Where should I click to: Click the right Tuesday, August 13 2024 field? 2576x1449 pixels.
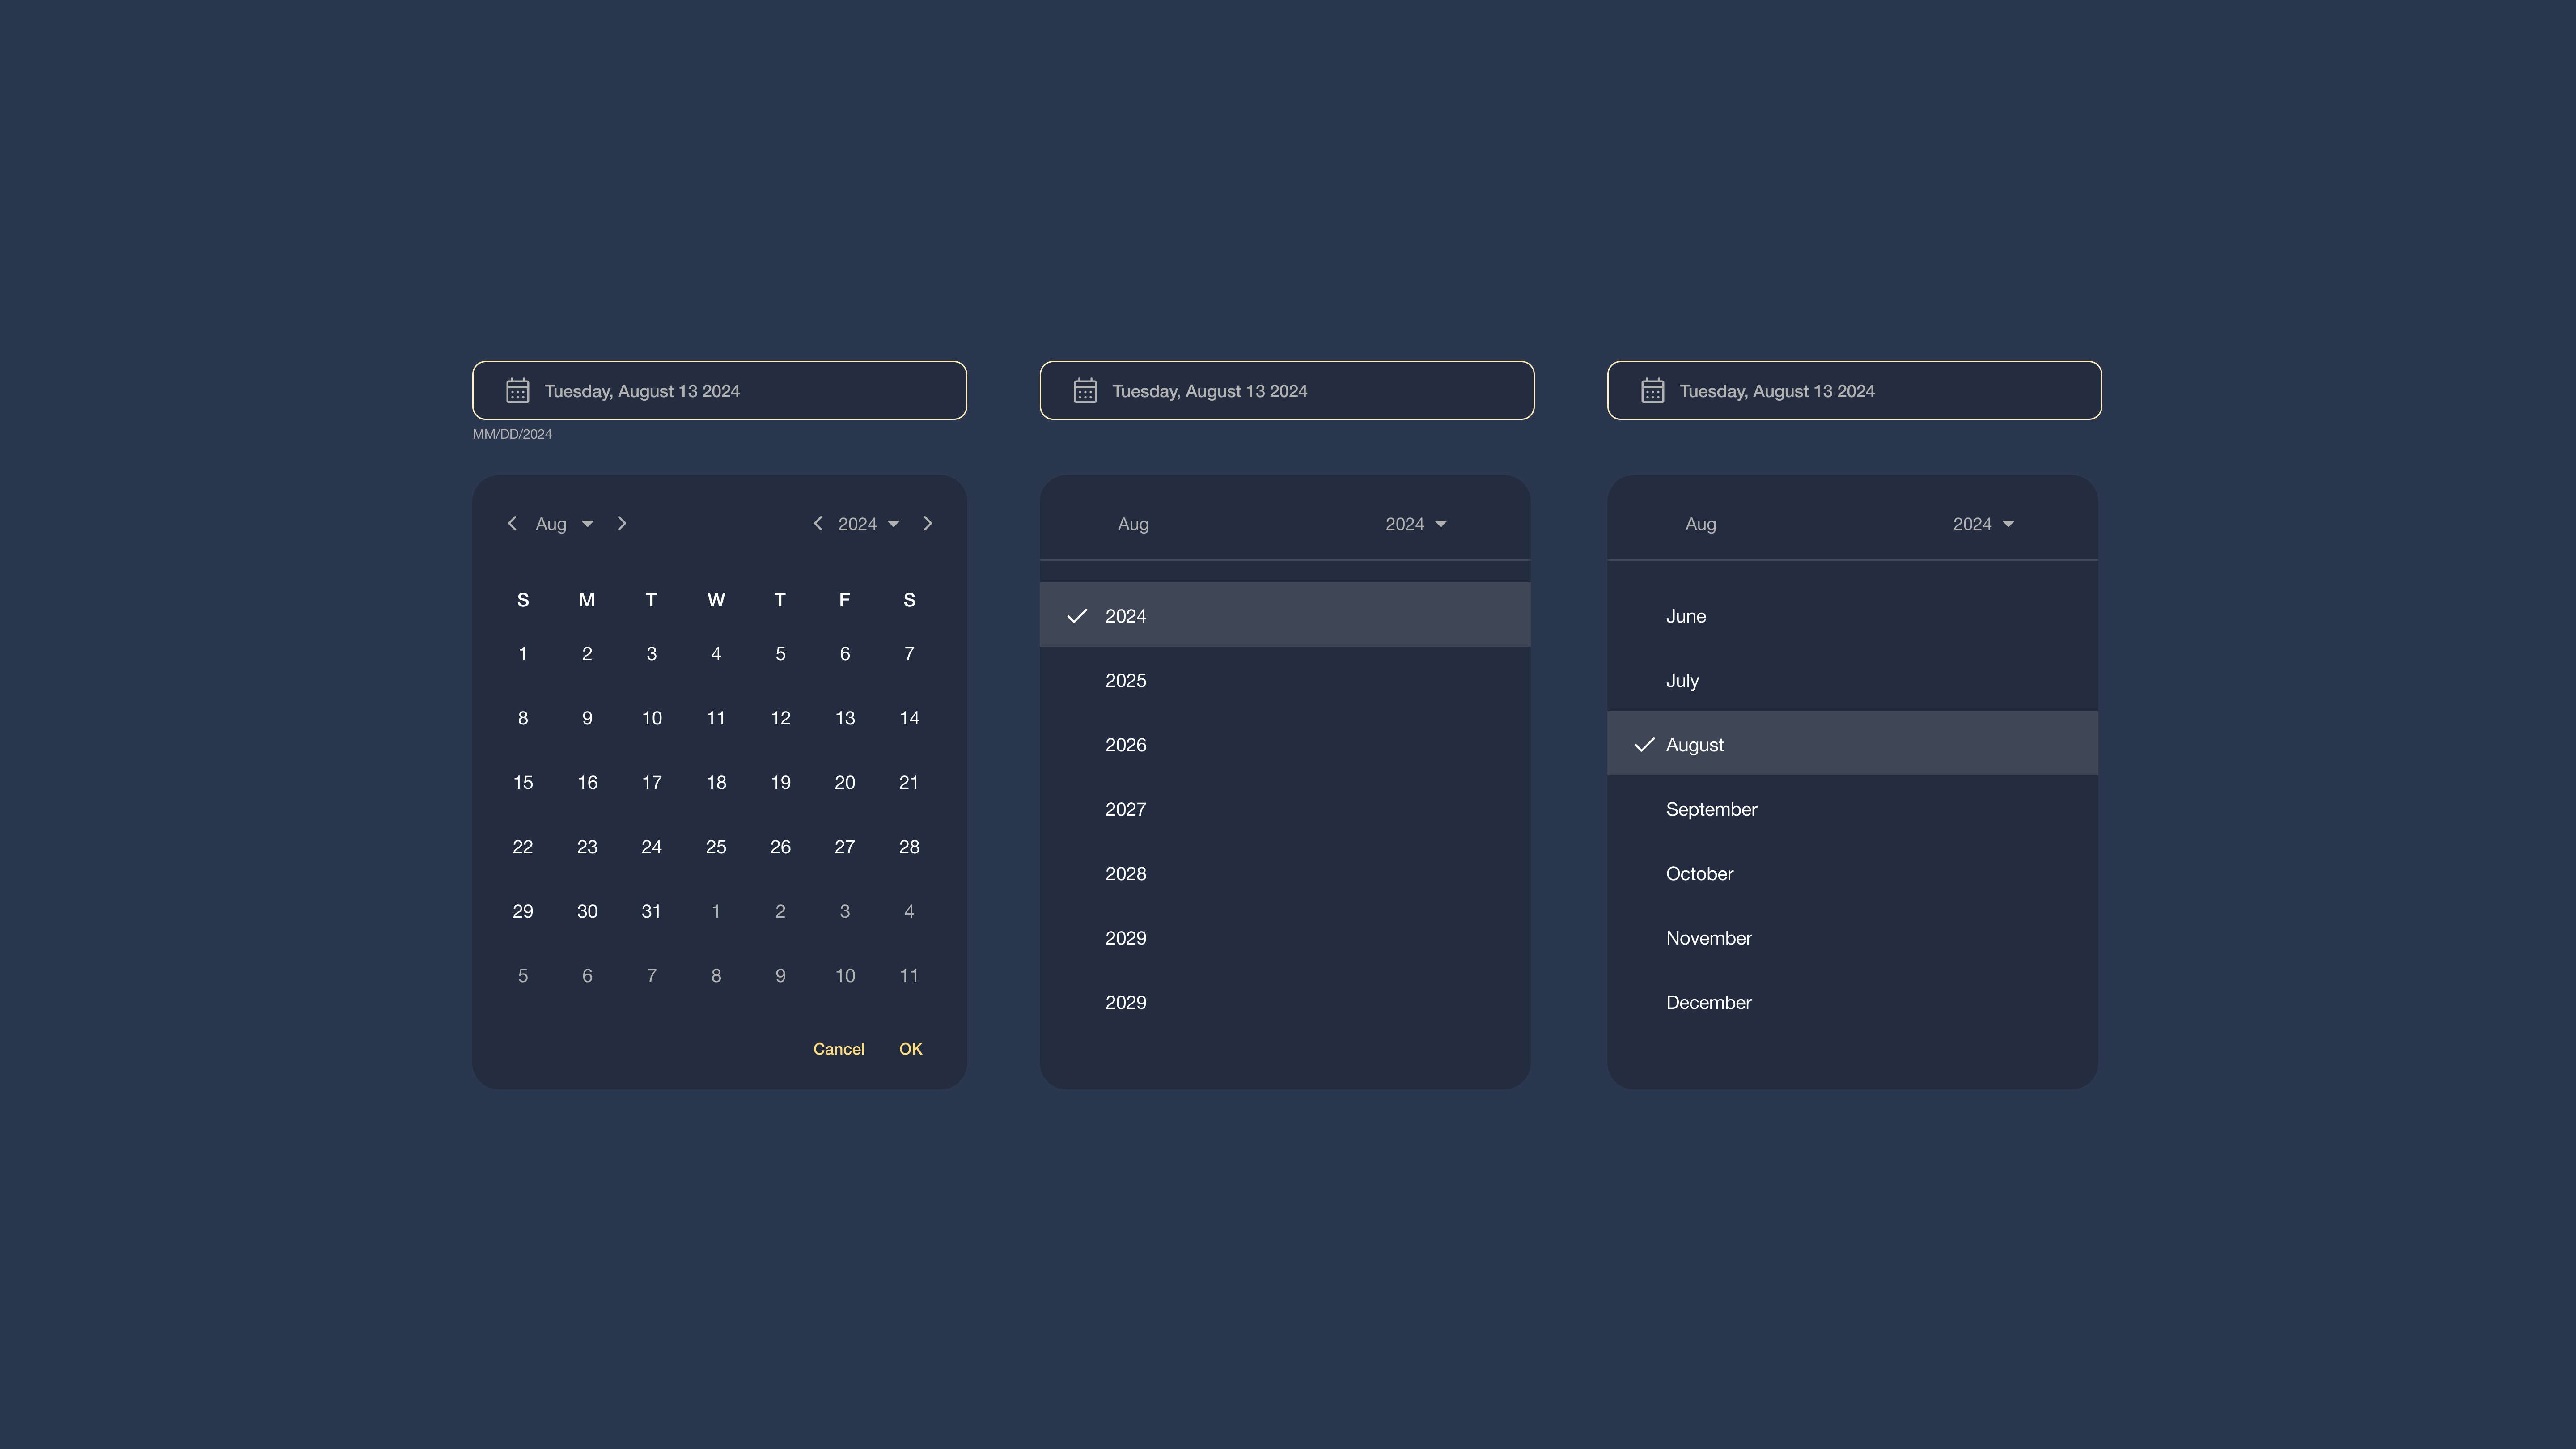tap(1854, 391)
